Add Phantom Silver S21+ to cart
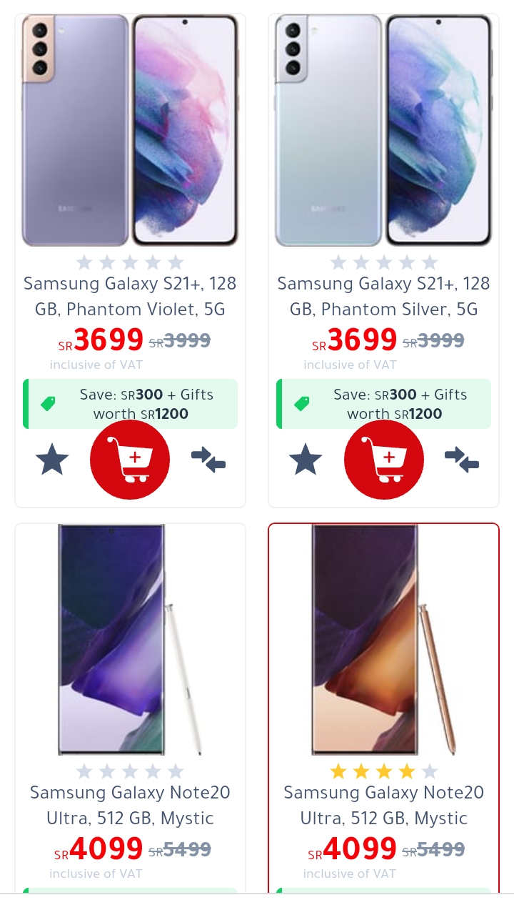The width and height of the screenshot is (514, 900). [x=384, y=460]
